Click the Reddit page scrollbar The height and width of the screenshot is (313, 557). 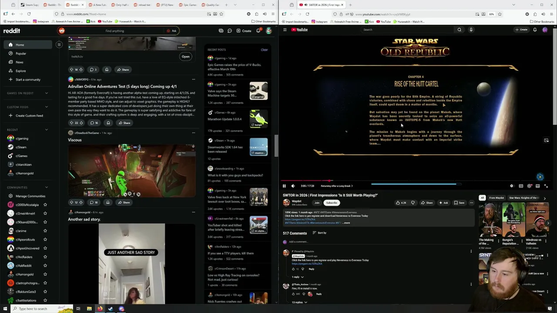pos(275,146)
